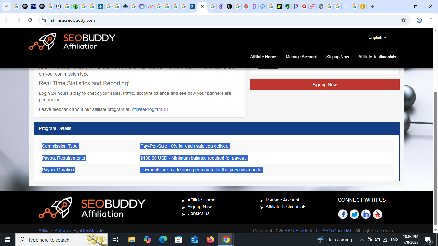438x246 pixels.
Task: Open footer Affiliate Testimonials link
Action: click(x=286, y=207)
